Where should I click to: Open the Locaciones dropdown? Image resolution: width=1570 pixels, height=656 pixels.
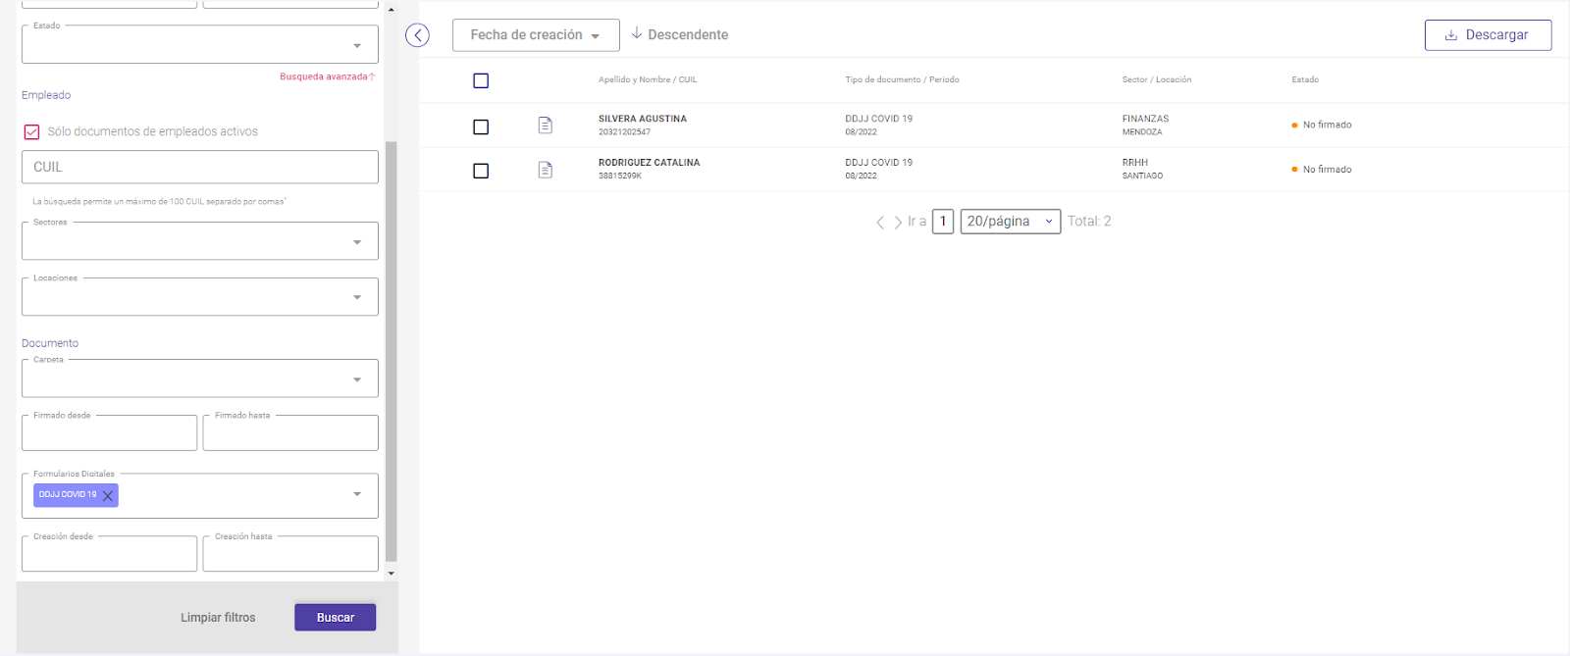click(x=200, y=296)
